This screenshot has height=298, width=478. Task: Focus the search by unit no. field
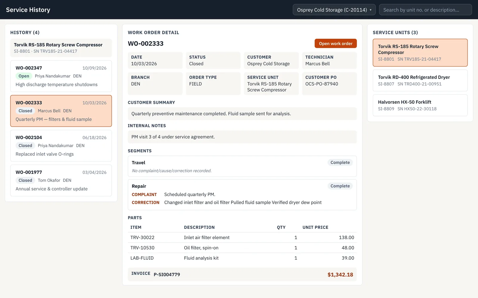[425, 10]
